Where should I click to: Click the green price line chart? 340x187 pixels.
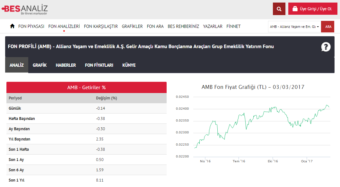coord(262,127)
